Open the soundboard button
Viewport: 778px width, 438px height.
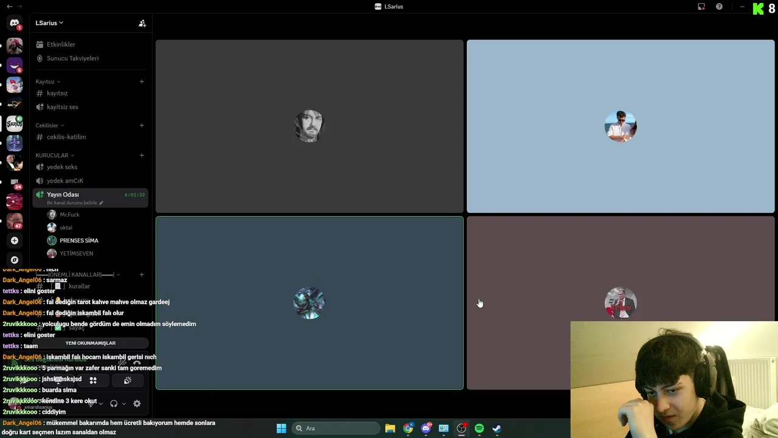click(128, 380)
